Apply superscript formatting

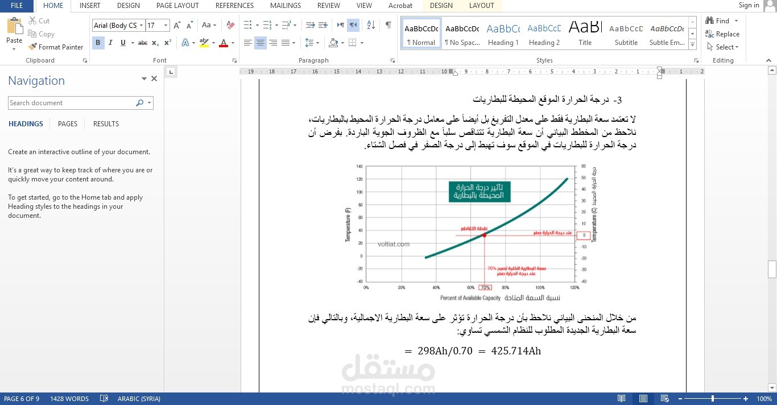168,43
